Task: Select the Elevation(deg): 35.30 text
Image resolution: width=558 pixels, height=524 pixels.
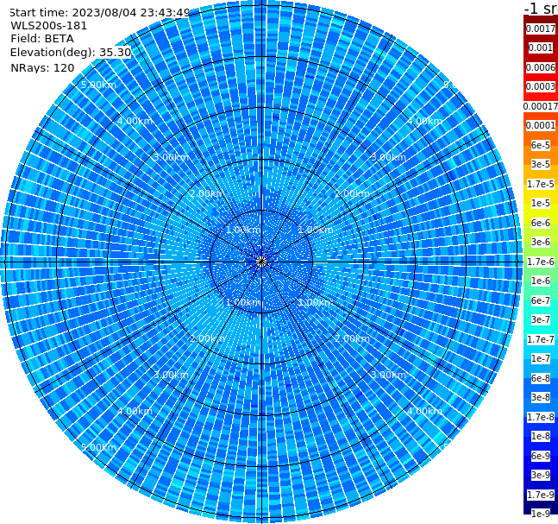Action: click(71, 53)
